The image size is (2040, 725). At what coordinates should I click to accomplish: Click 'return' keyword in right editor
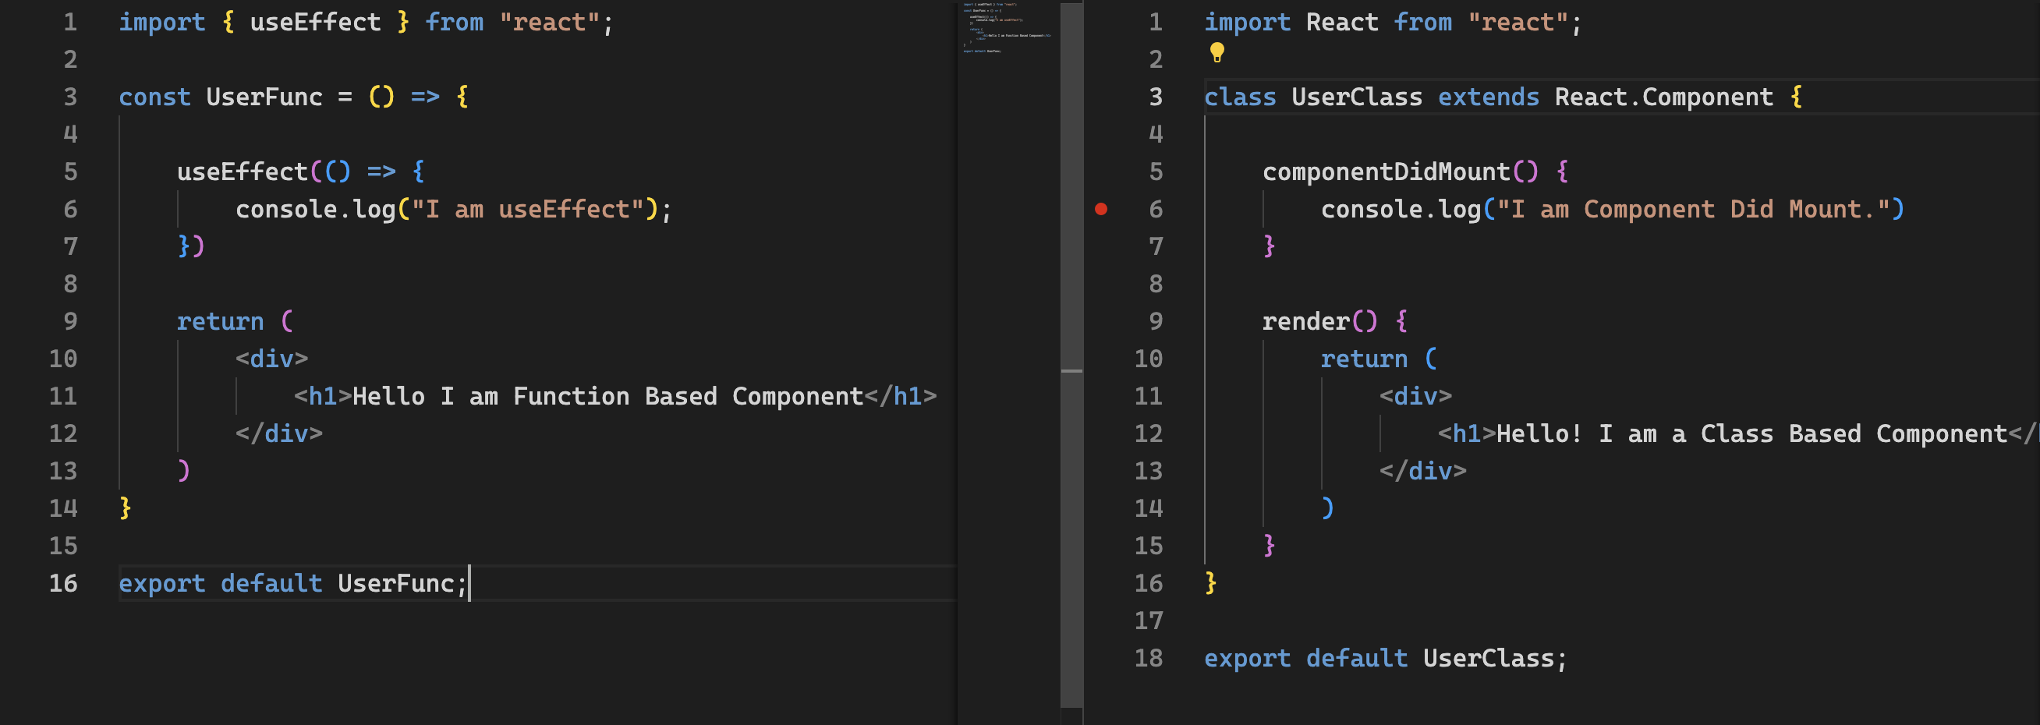[1364, 359]
